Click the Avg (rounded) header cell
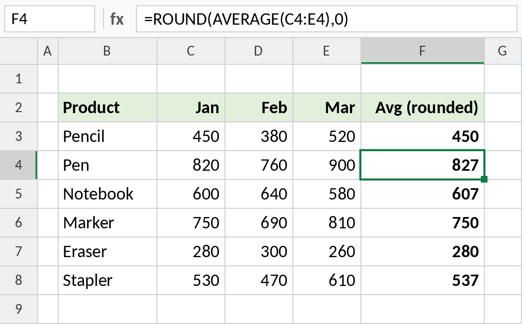Screen dimensions: 522x324 click(x=423, y=107)
